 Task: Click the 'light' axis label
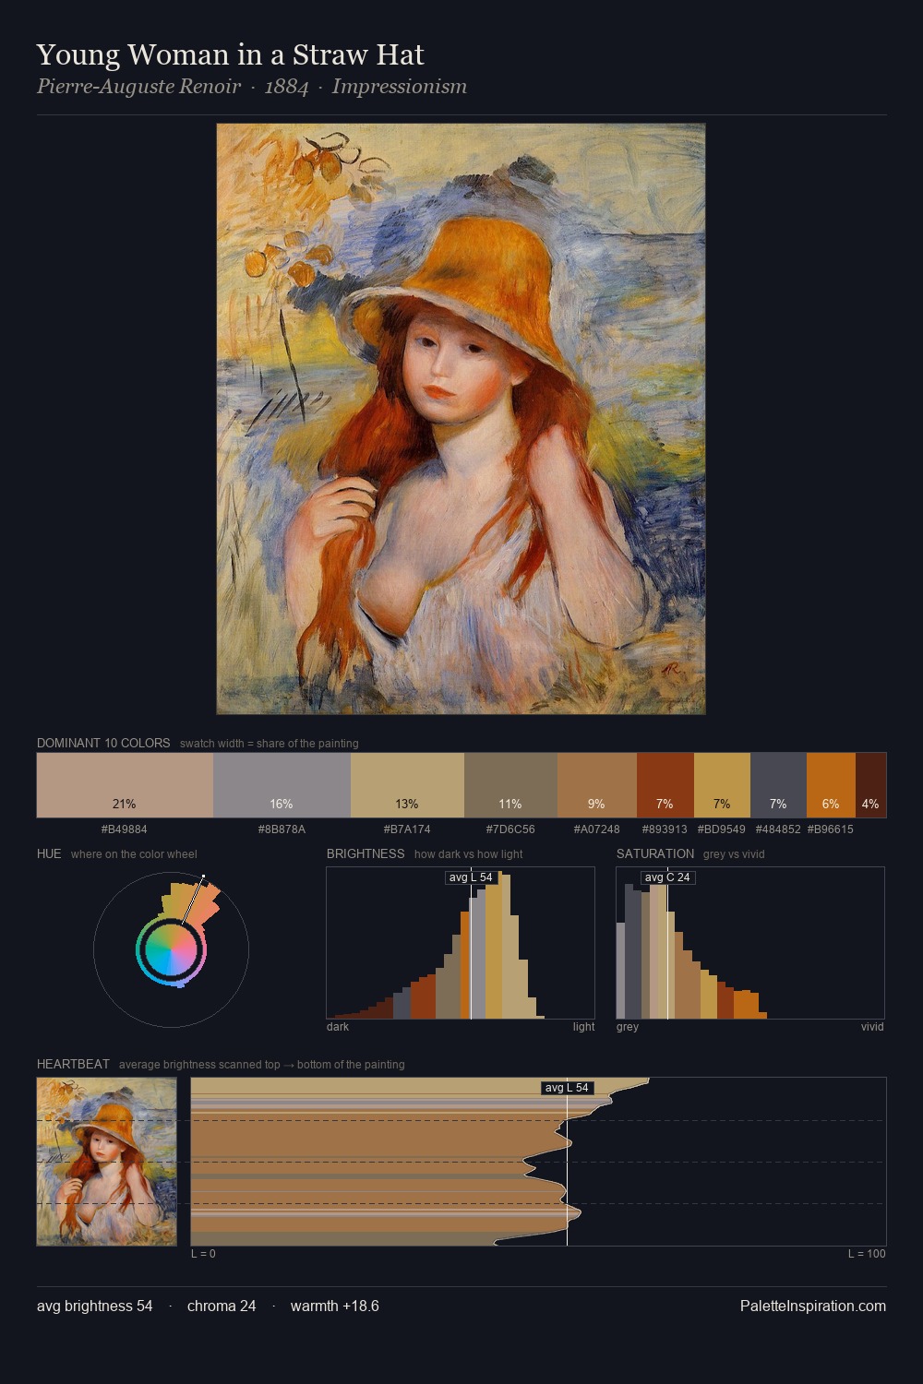584,1027
